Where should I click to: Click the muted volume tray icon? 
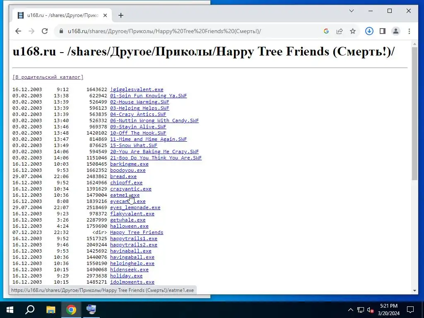click(x=371, y=310)
